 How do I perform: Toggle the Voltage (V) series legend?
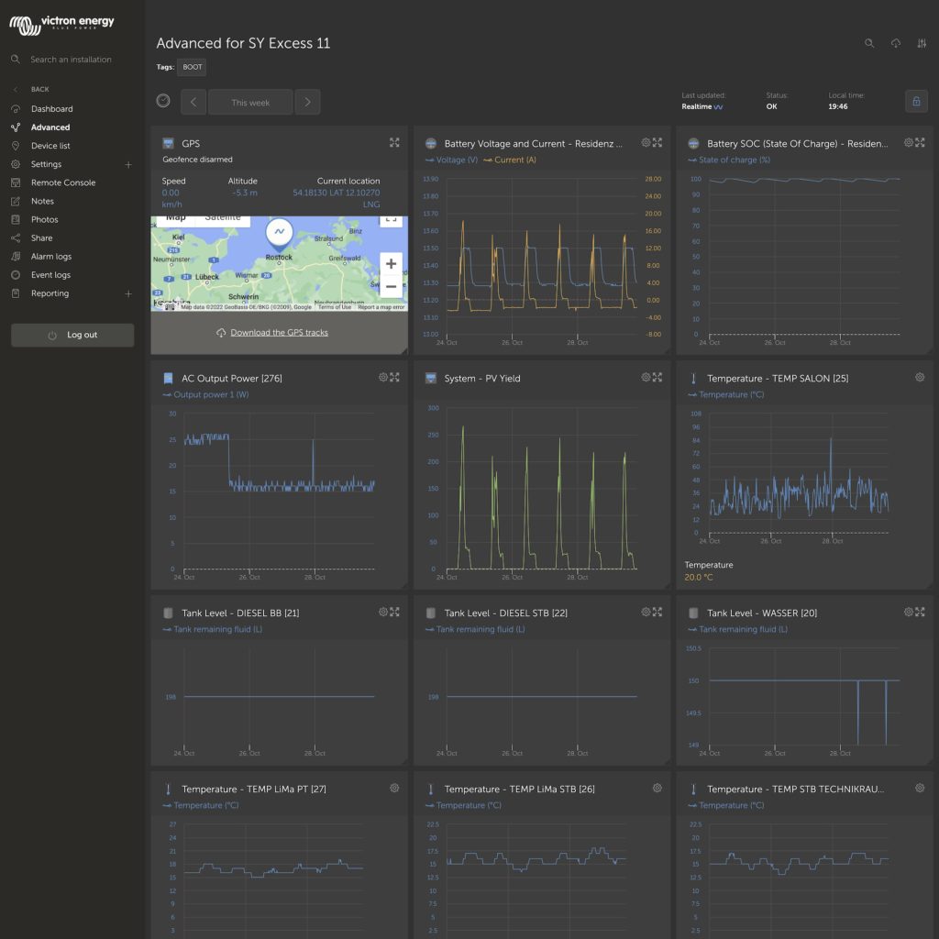451,160
